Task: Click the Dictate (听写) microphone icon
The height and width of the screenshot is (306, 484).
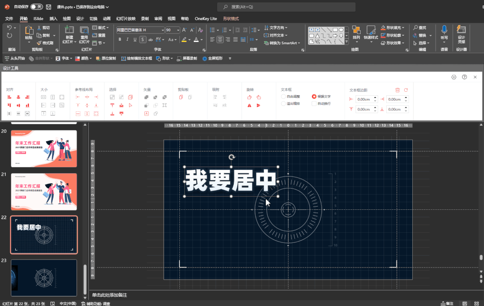Action: [444, 30]
